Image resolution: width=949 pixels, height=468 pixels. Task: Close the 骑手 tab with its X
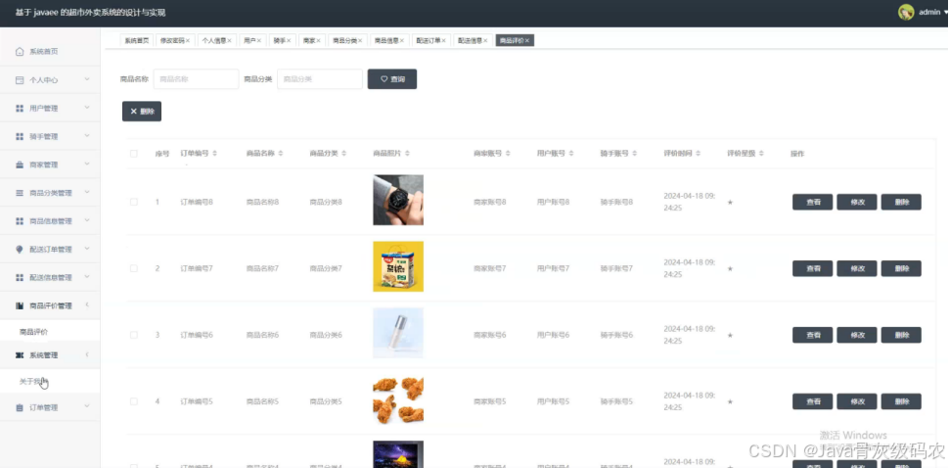click(289, 40)
